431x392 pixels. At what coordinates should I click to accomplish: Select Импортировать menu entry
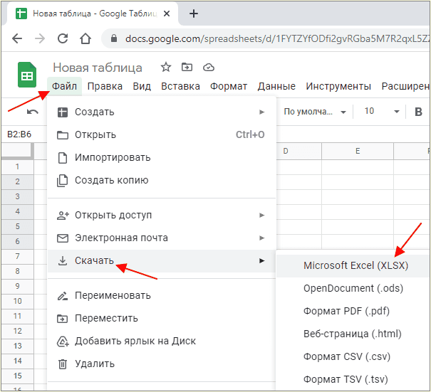tap(162, 157)
